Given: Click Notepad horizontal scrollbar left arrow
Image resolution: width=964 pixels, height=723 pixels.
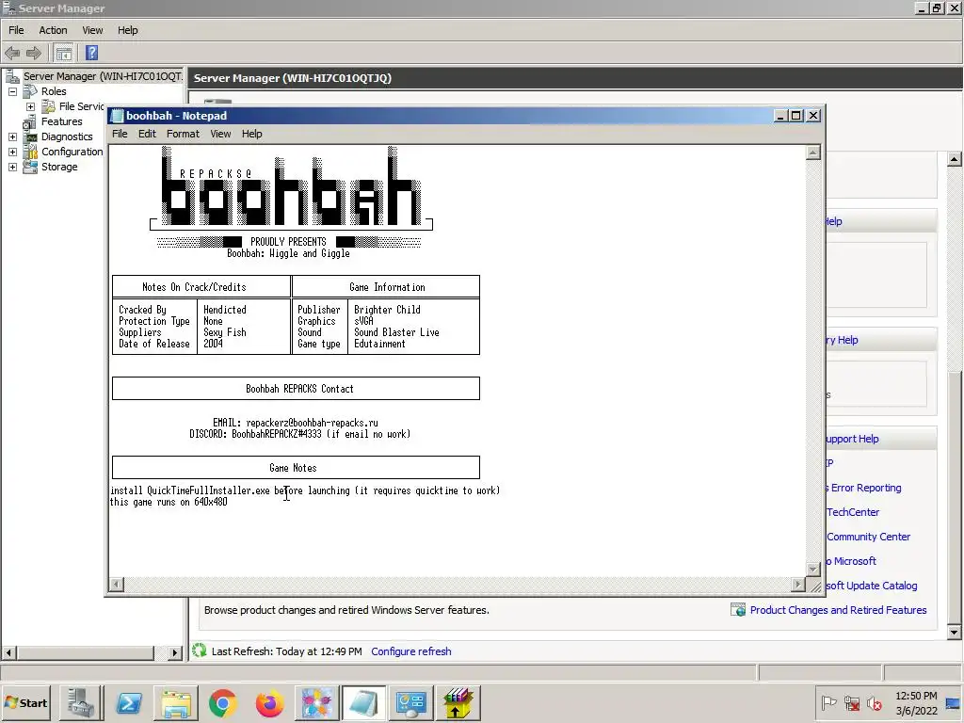Looking at the screenshot, I should [x=117, y=584].
